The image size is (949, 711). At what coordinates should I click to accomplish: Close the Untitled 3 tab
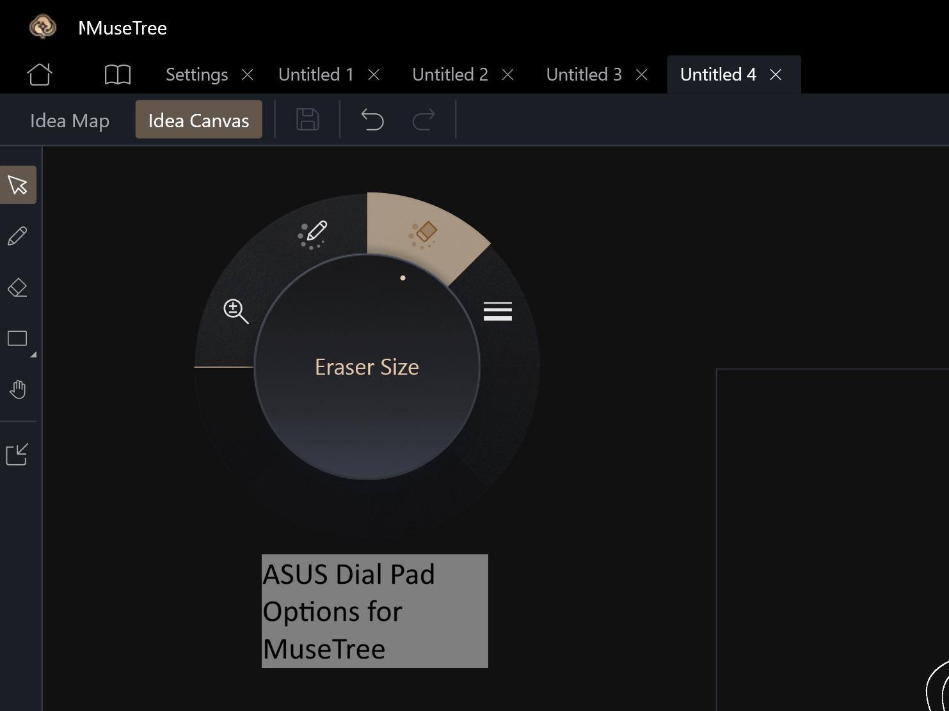click(642, 75)
